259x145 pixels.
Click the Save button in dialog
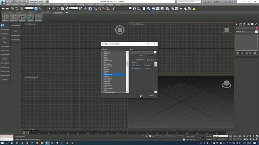click(x=141, y=56)
